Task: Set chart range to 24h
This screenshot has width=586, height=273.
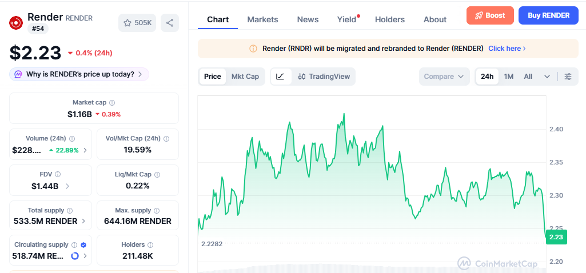Action: pyautogui.click(x=487, y=77)
